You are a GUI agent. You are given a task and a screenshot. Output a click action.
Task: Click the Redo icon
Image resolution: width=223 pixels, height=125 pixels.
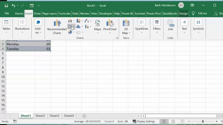point(22,6)
